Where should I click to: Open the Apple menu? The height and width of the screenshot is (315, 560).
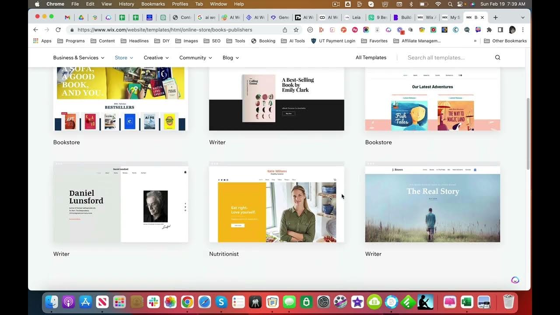point(37,4)
